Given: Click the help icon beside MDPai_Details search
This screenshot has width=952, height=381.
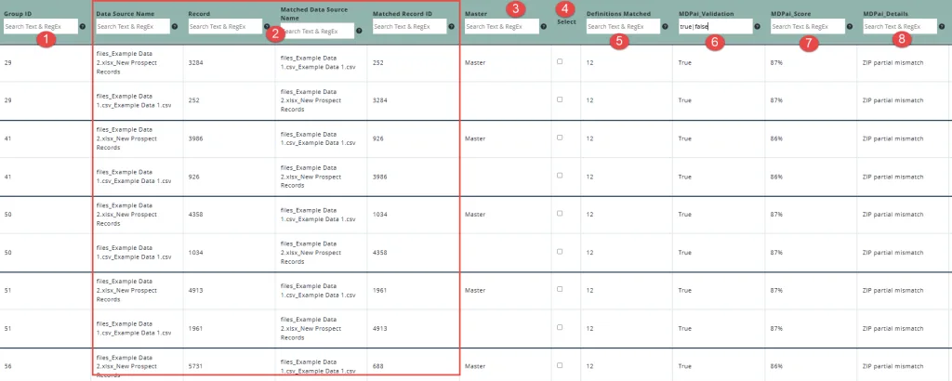Looking at the screenshot, I should pos(942,27).
